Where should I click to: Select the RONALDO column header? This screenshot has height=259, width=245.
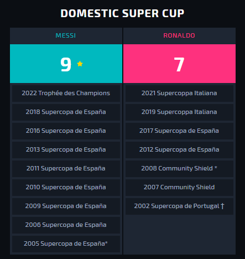[x=179, y=36]
